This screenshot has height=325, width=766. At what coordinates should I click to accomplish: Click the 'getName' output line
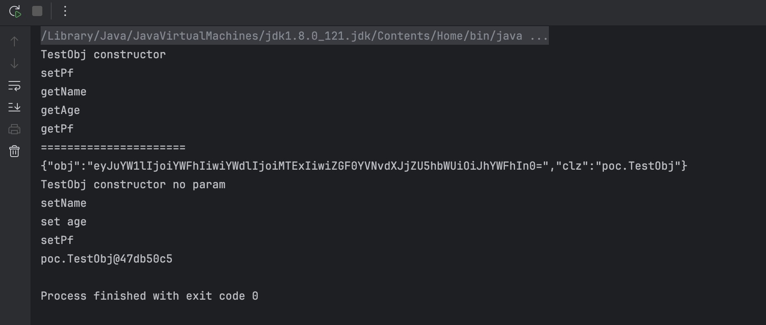[x=63, y=92]
